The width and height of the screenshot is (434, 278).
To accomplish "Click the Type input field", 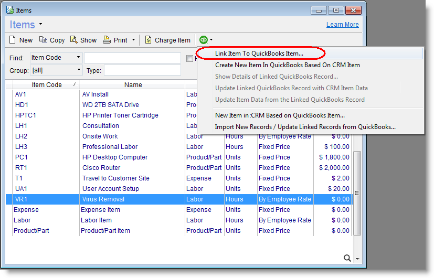I will pos(142,70).
